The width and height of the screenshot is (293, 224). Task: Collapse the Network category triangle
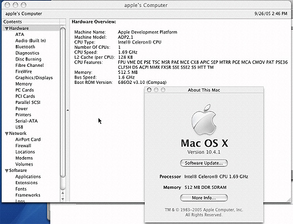pyautogui.click(x=6, y=134)
